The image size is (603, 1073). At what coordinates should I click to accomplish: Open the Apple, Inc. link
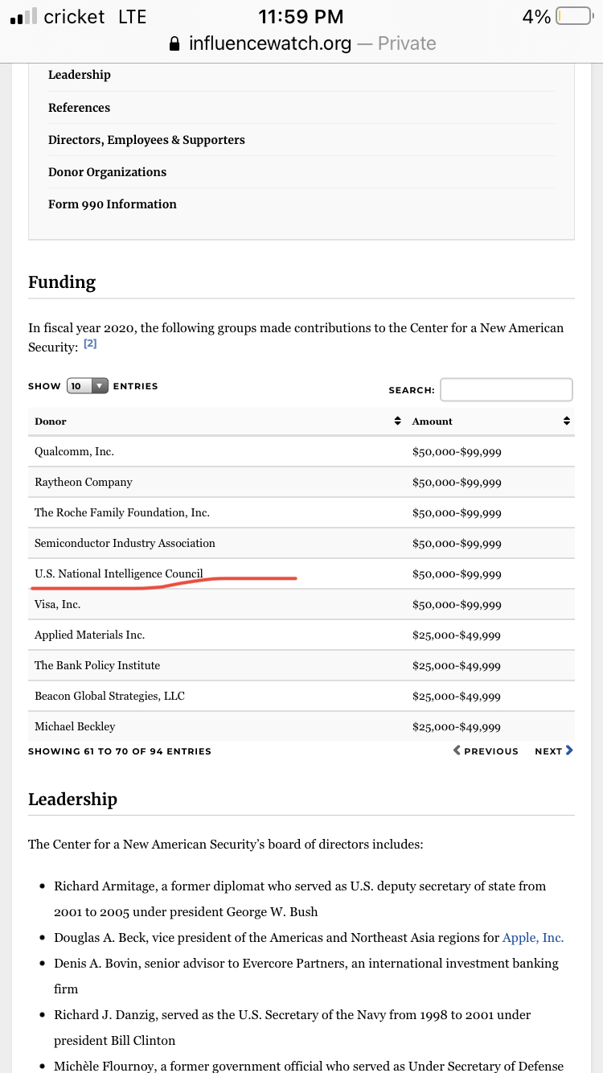coord(533,937)
